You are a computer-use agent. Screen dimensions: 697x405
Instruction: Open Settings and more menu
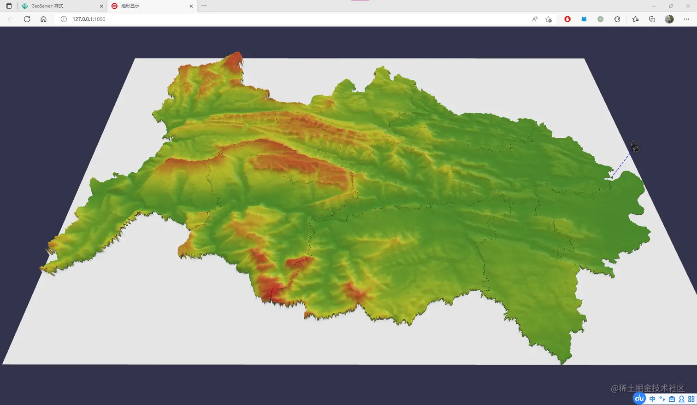686,19
